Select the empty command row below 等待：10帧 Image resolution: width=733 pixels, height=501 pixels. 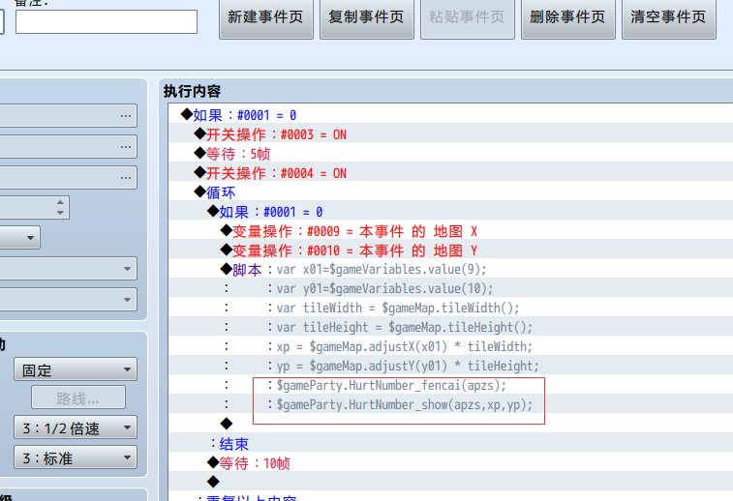(x=450, y=482)
